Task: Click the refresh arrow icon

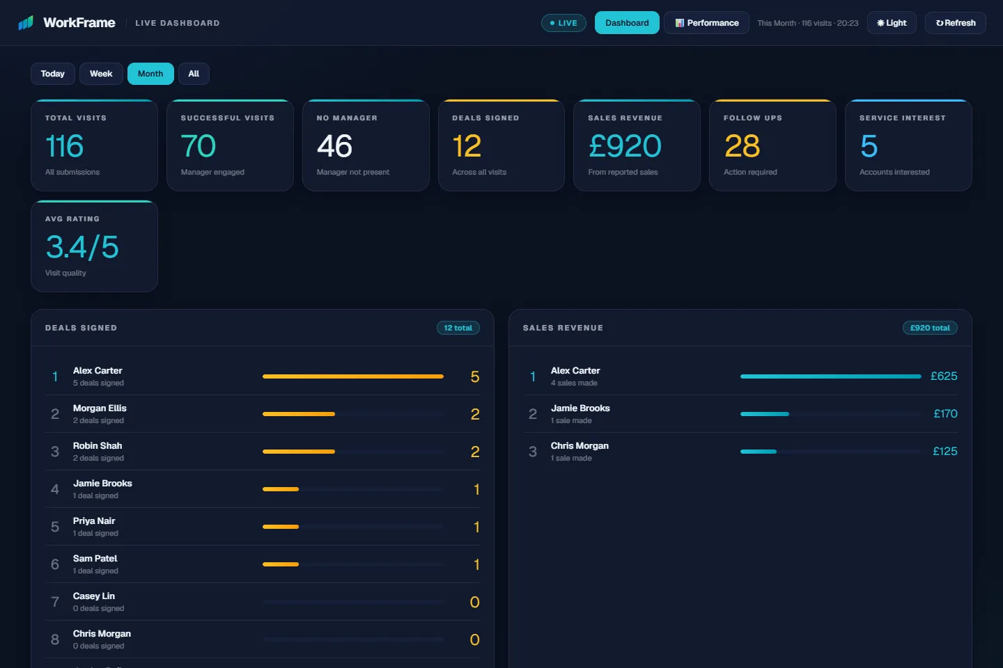Action: pos(940,23)
